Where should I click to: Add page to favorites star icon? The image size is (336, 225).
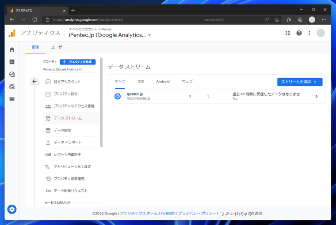point(276,20)
